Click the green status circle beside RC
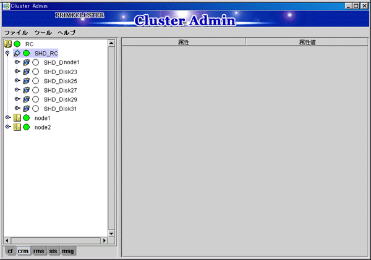 pos(17,44)
